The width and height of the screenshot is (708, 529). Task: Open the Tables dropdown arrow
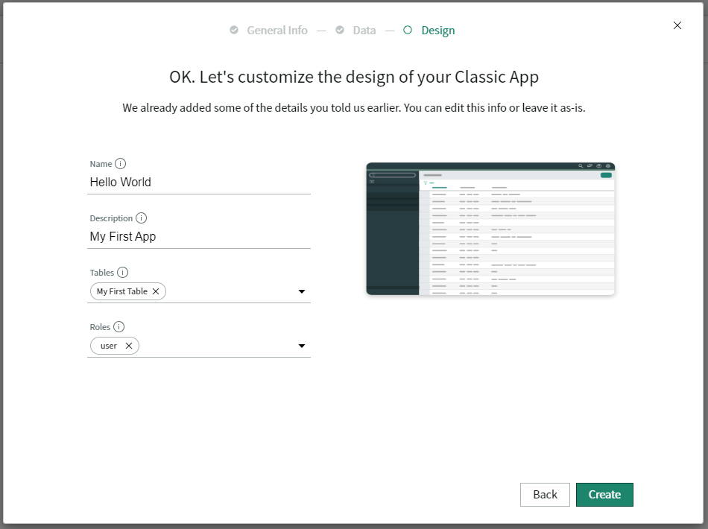(302, 291)
